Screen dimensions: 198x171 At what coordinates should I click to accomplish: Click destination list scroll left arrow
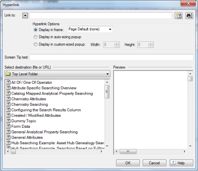(8, 152)
